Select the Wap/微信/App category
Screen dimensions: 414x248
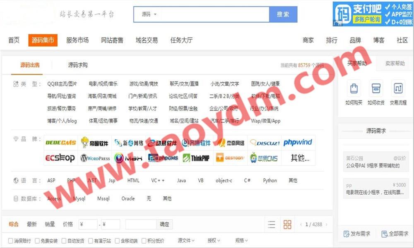[x=265, y=121]
